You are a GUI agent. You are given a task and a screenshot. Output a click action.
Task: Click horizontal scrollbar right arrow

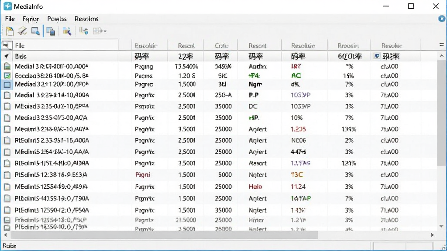point(433,235)
